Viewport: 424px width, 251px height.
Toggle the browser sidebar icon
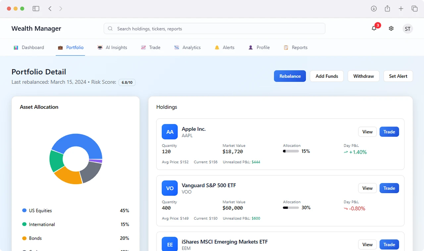(36, 9)
